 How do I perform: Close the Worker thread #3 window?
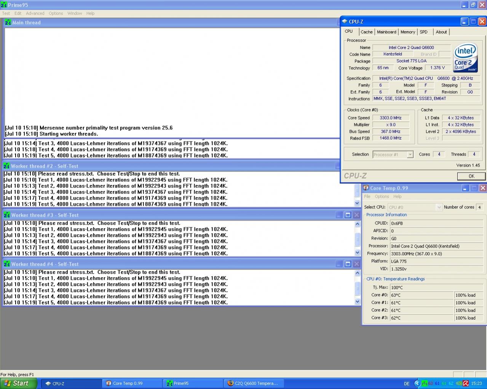coord(357,215)
